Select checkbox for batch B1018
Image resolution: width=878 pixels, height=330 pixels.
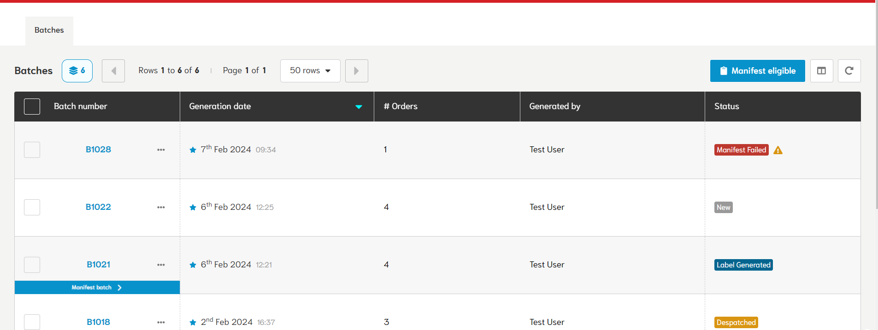(32, 322)
